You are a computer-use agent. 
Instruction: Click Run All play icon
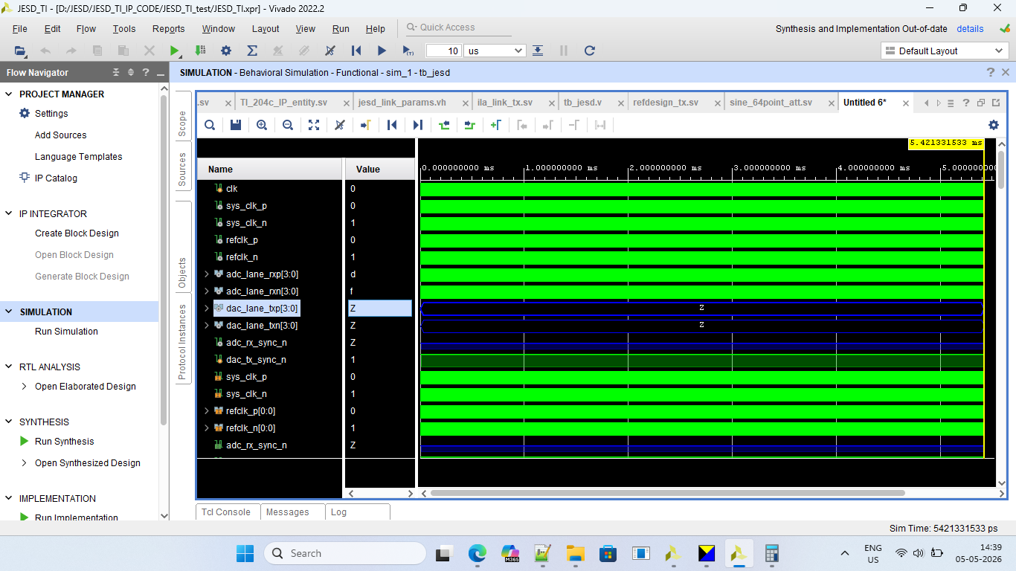(x=382, y=51)
